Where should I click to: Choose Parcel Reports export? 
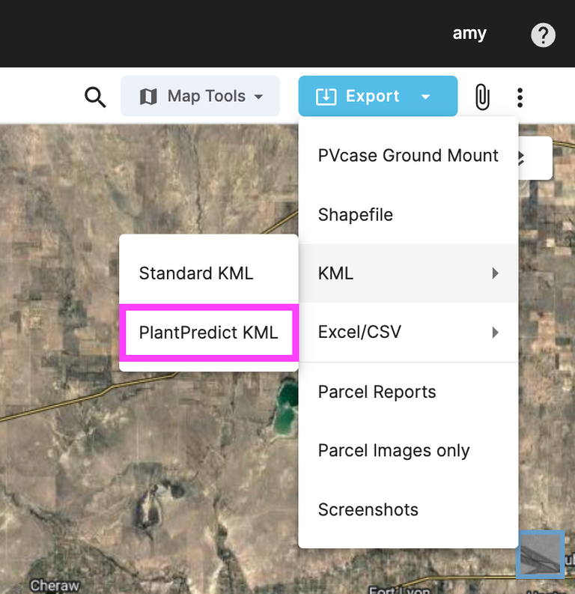pos(408,392)
